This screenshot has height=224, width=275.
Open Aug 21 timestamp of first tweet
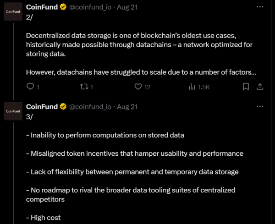coord(127,8)
